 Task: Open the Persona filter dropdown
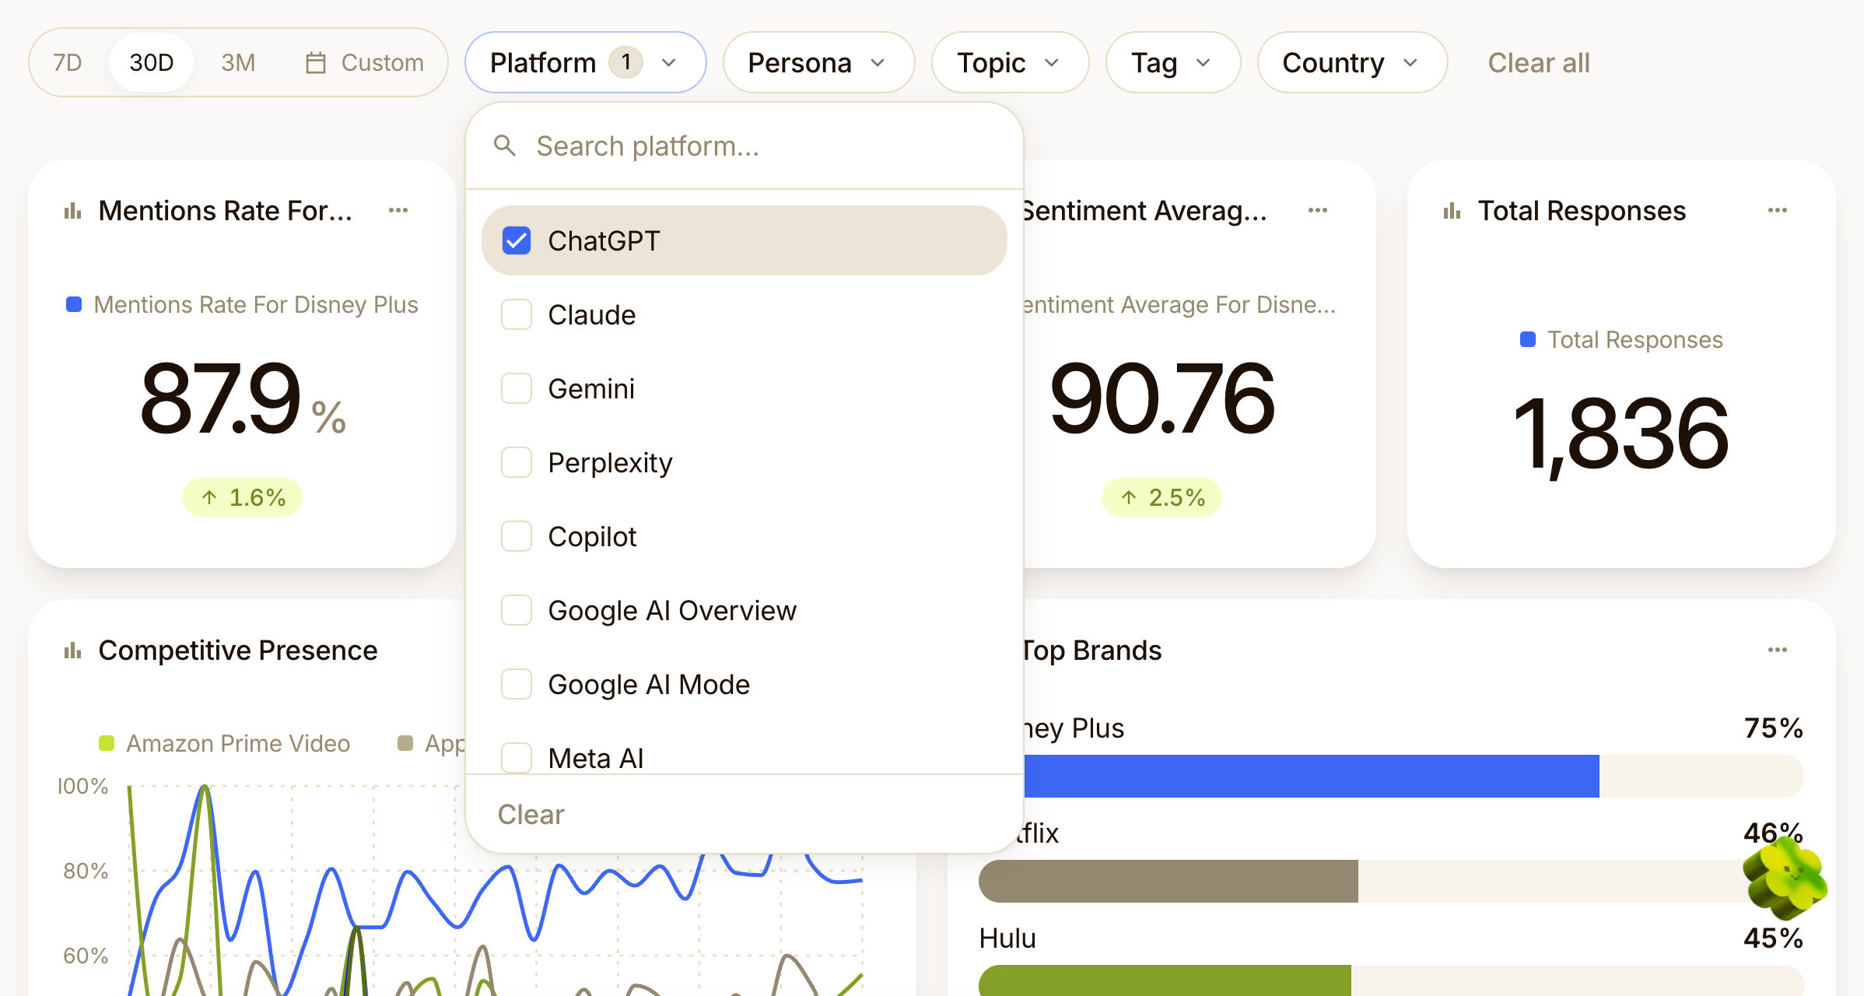tap(818, 62)
